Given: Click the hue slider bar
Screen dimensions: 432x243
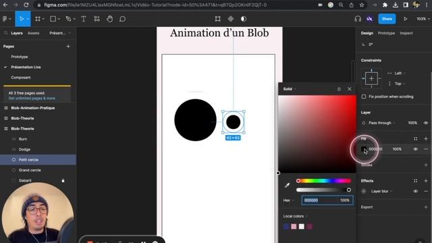Looking at the screenshot, I should [324, 181].
